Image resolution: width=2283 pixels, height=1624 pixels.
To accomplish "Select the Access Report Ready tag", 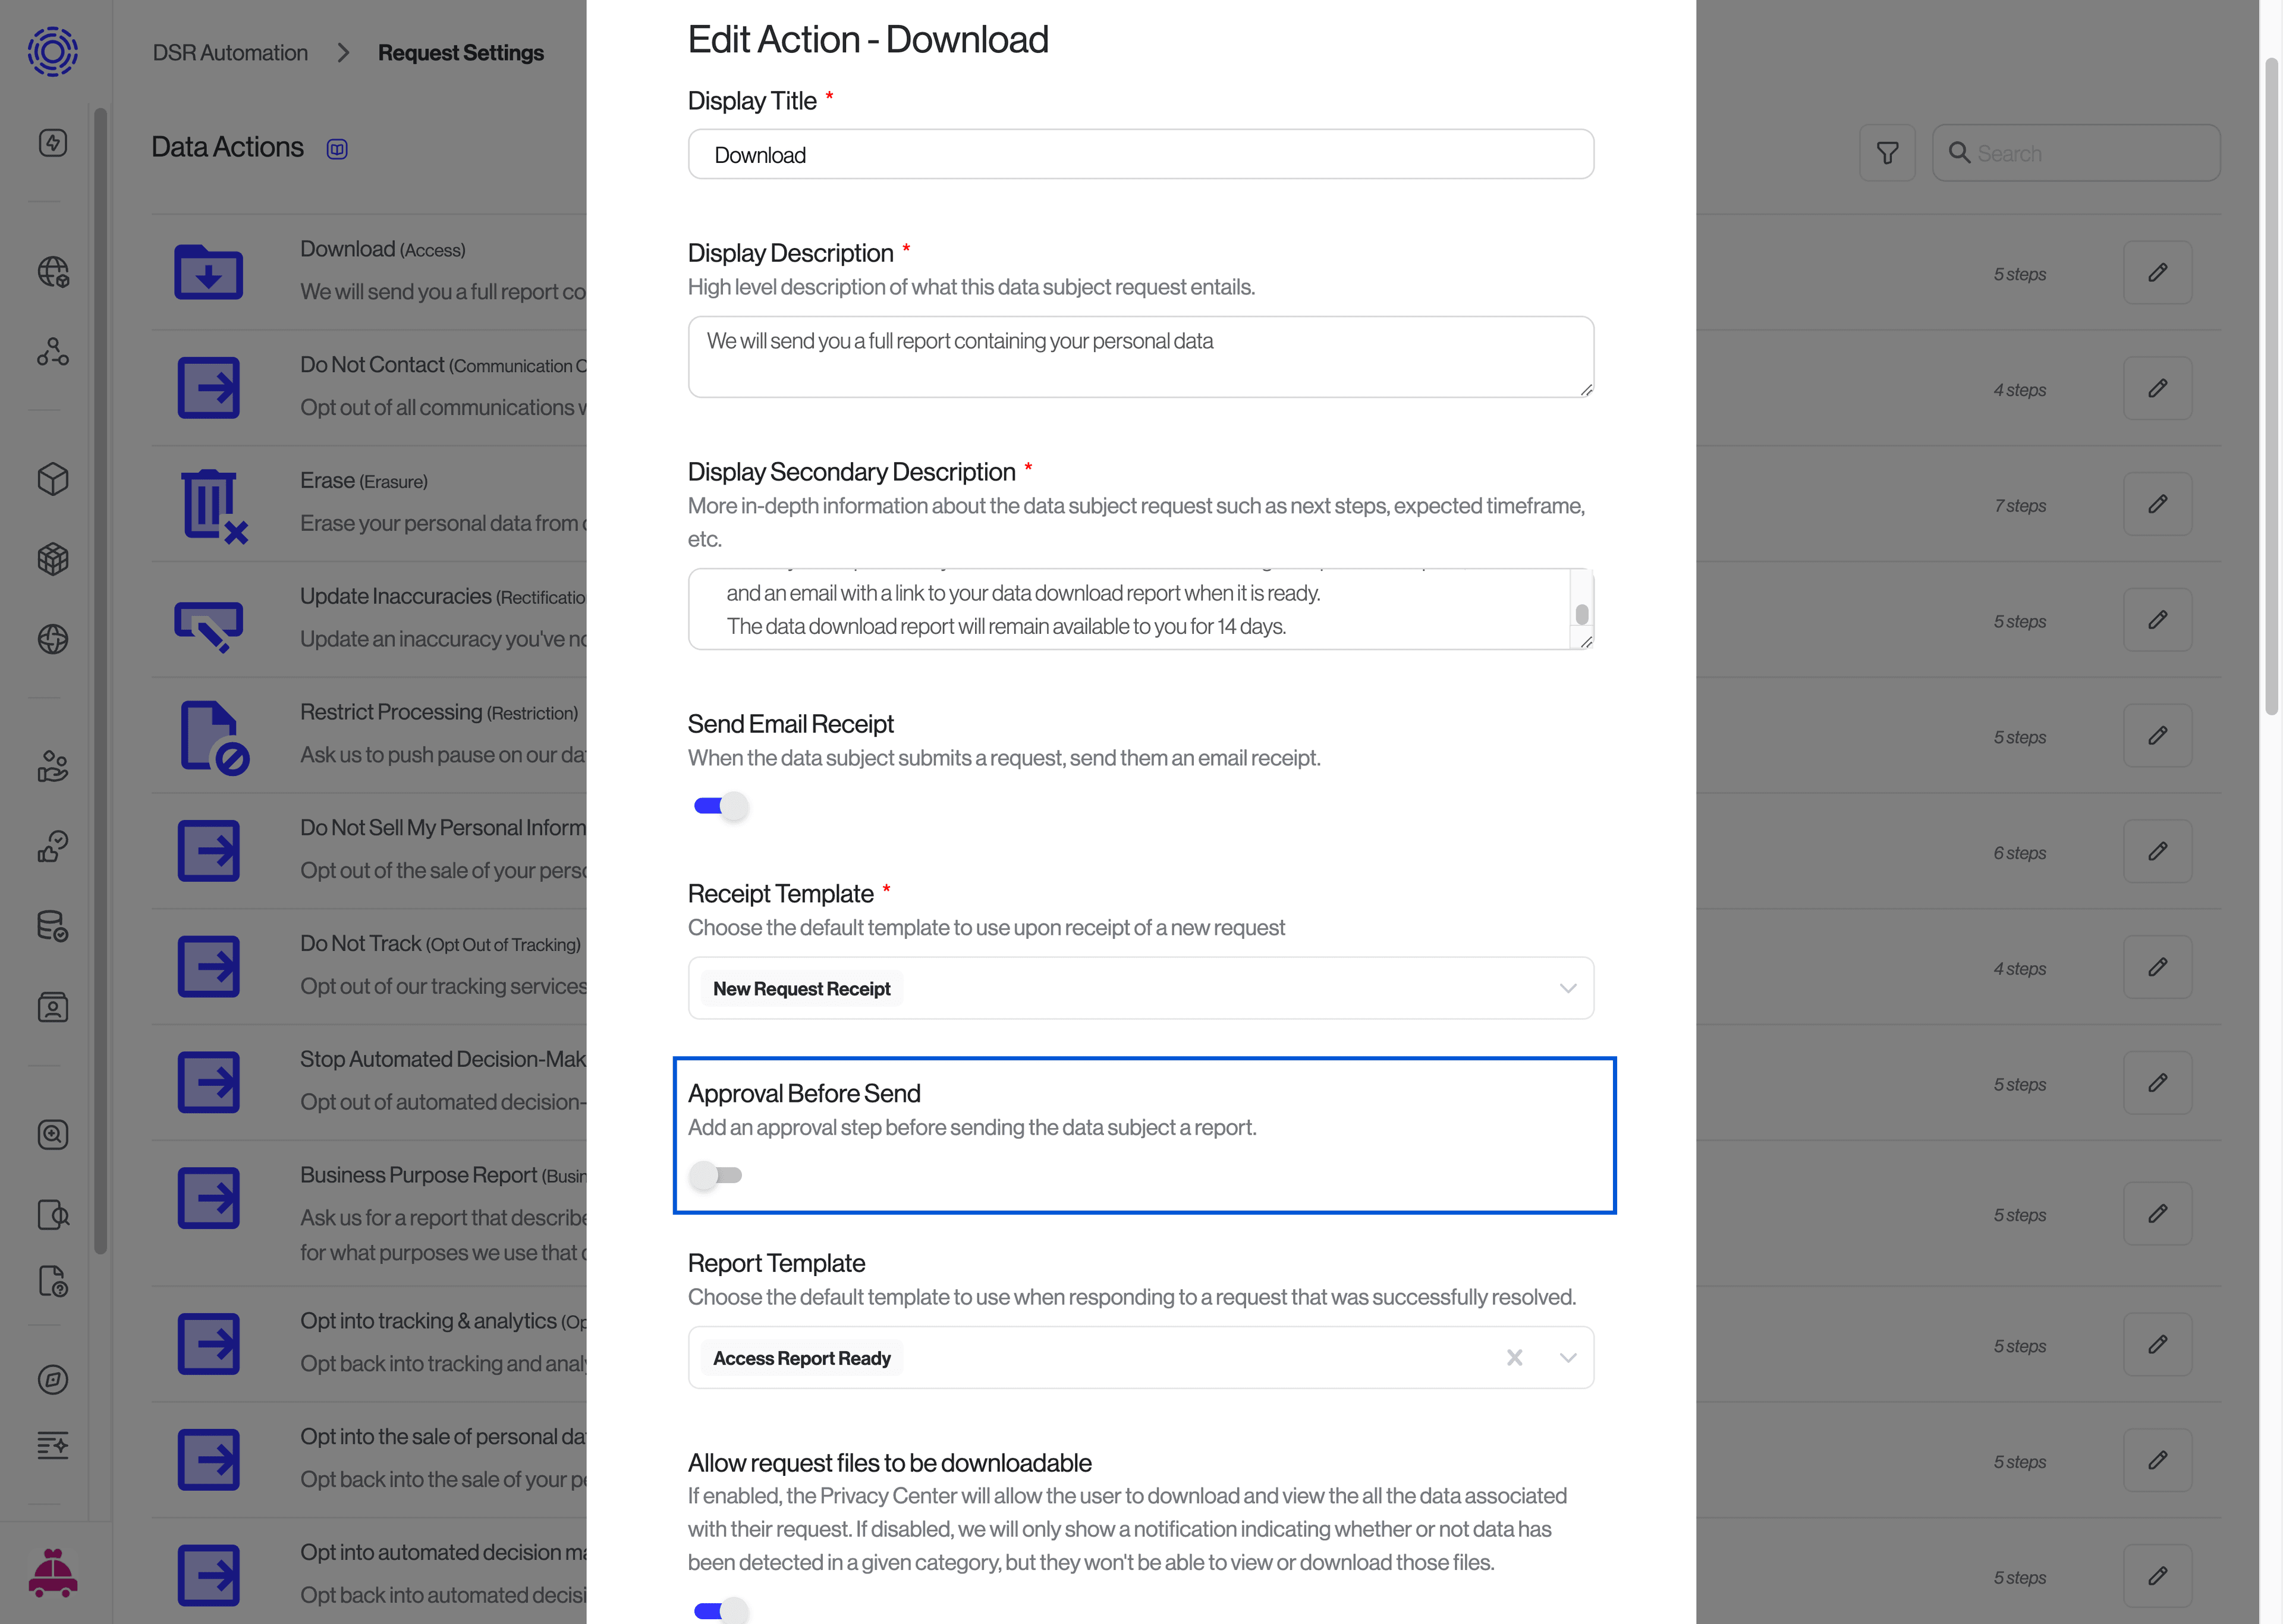I will (x=801, y=1358).
